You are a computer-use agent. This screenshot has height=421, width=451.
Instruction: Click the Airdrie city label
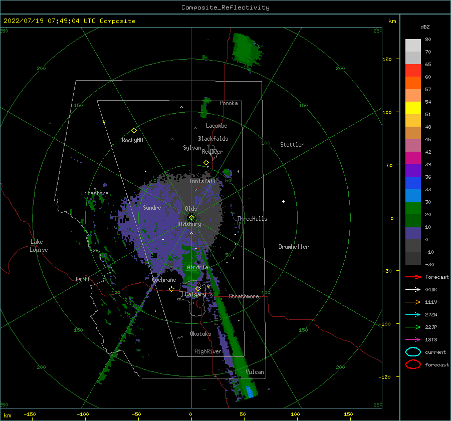coord(197,267)
